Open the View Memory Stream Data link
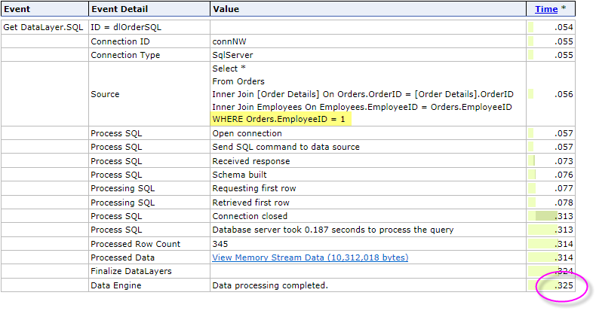The width and height of the screenshot is (596, 326). 310,257
